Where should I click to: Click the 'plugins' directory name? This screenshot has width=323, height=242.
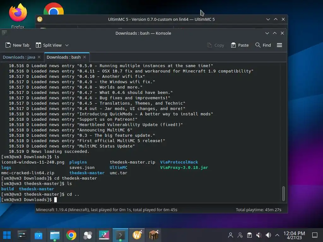coord(78,162)
